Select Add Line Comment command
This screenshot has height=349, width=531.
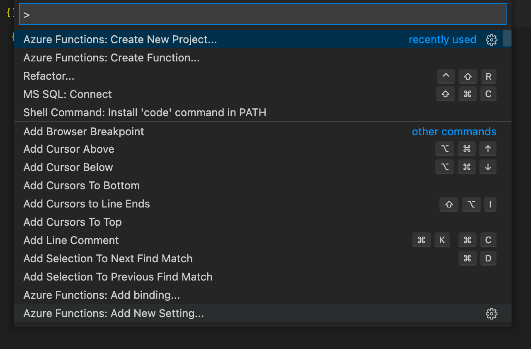(x=71, y=241)
